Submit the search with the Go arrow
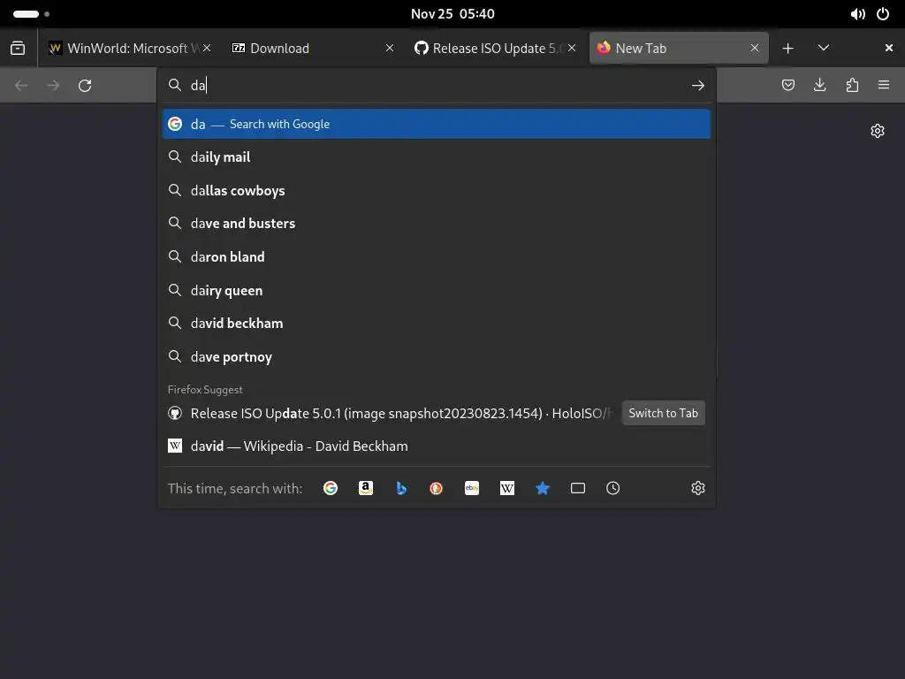The height and width of the screenshot is (679, 905). 698,86
